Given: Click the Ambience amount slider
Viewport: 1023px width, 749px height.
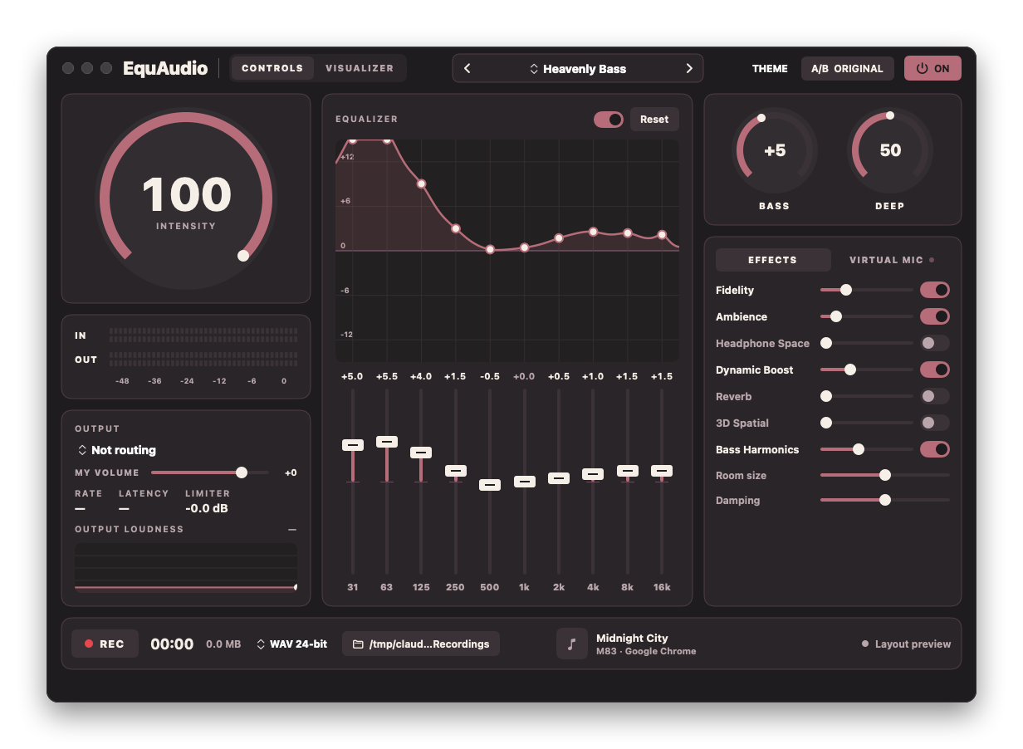Looking at the screenshot, I should click(866, 316).
